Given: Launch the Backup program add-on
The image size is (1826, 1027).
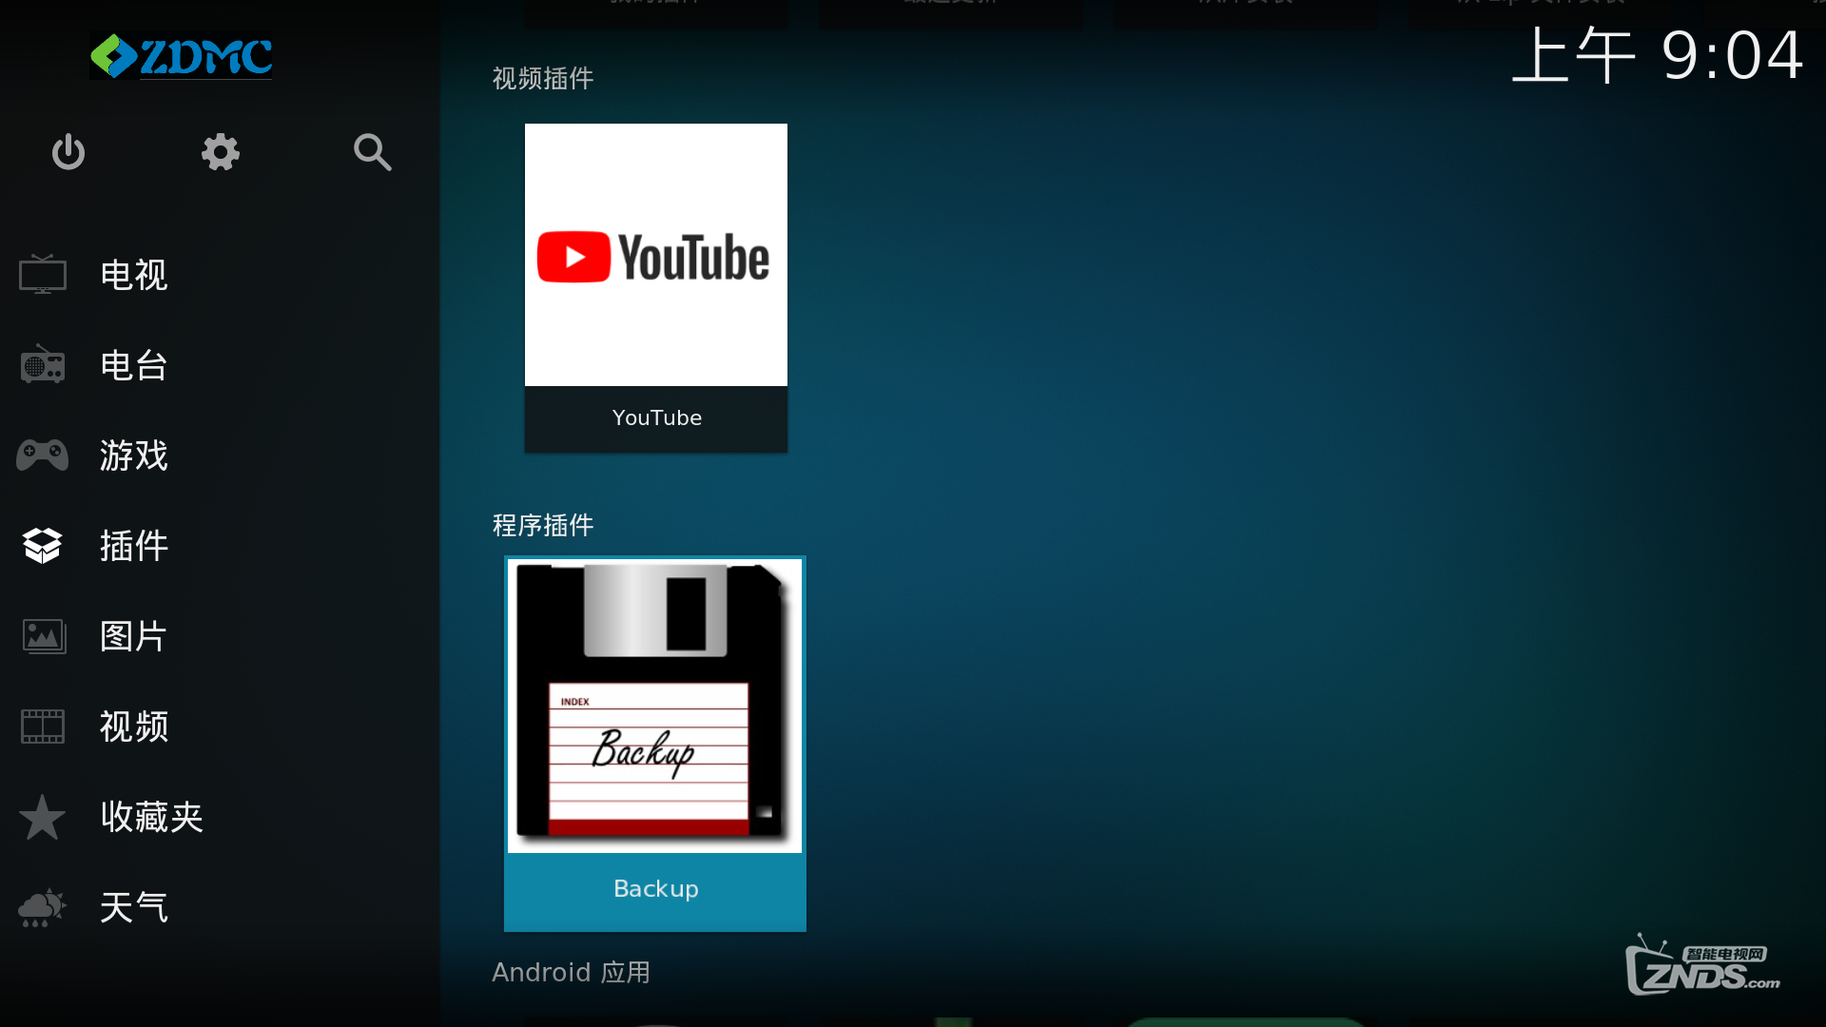Looking at the screenshot, I should [x=654, y=706].
